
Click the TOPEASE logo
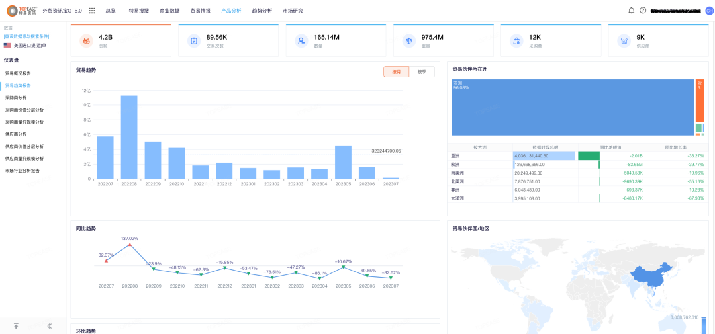click(22, 10)
